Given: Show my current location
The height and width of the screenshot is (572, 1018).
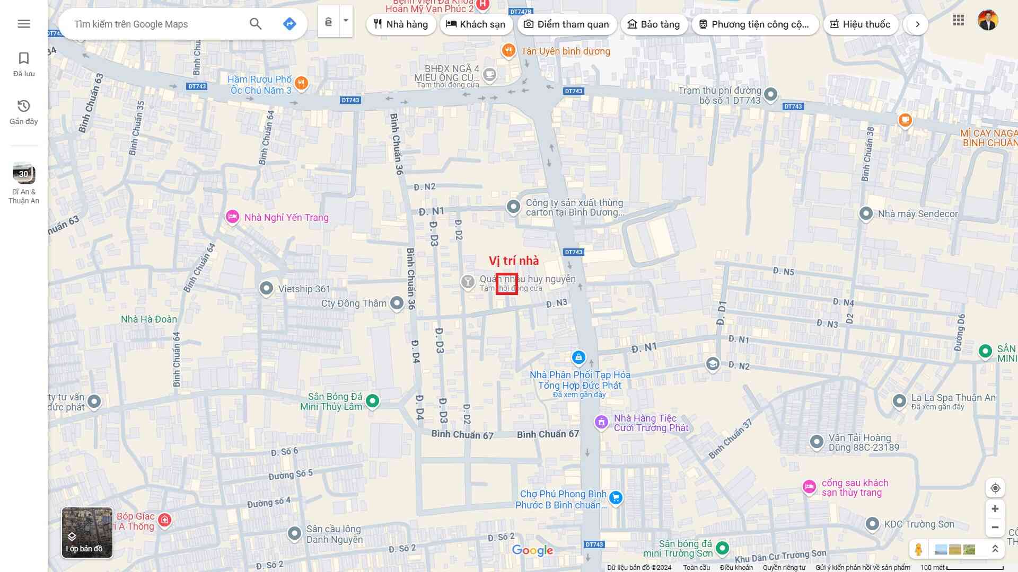Looking at the screenshot, I should click(x=995, y=488).
